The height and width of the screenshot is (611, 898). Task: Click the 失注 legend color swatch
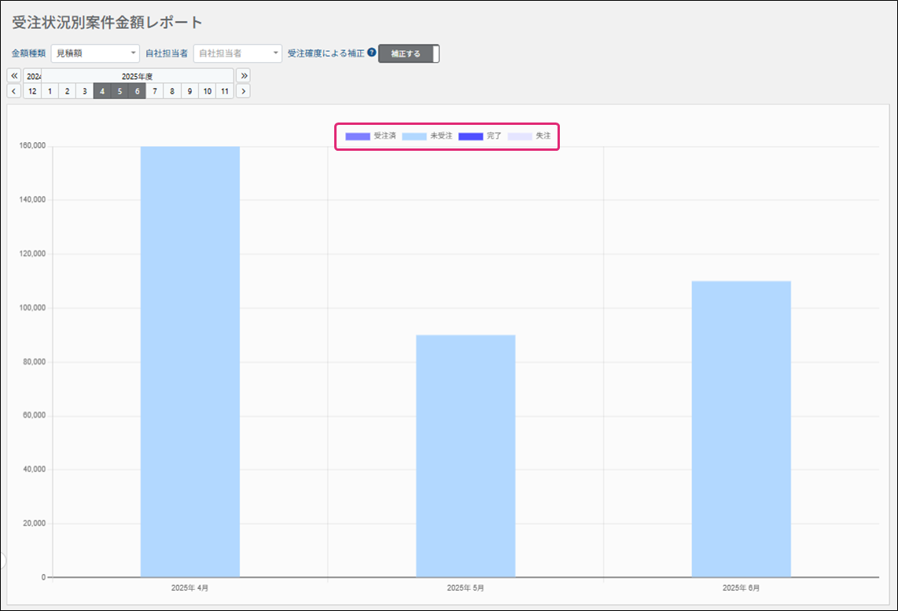520,136
